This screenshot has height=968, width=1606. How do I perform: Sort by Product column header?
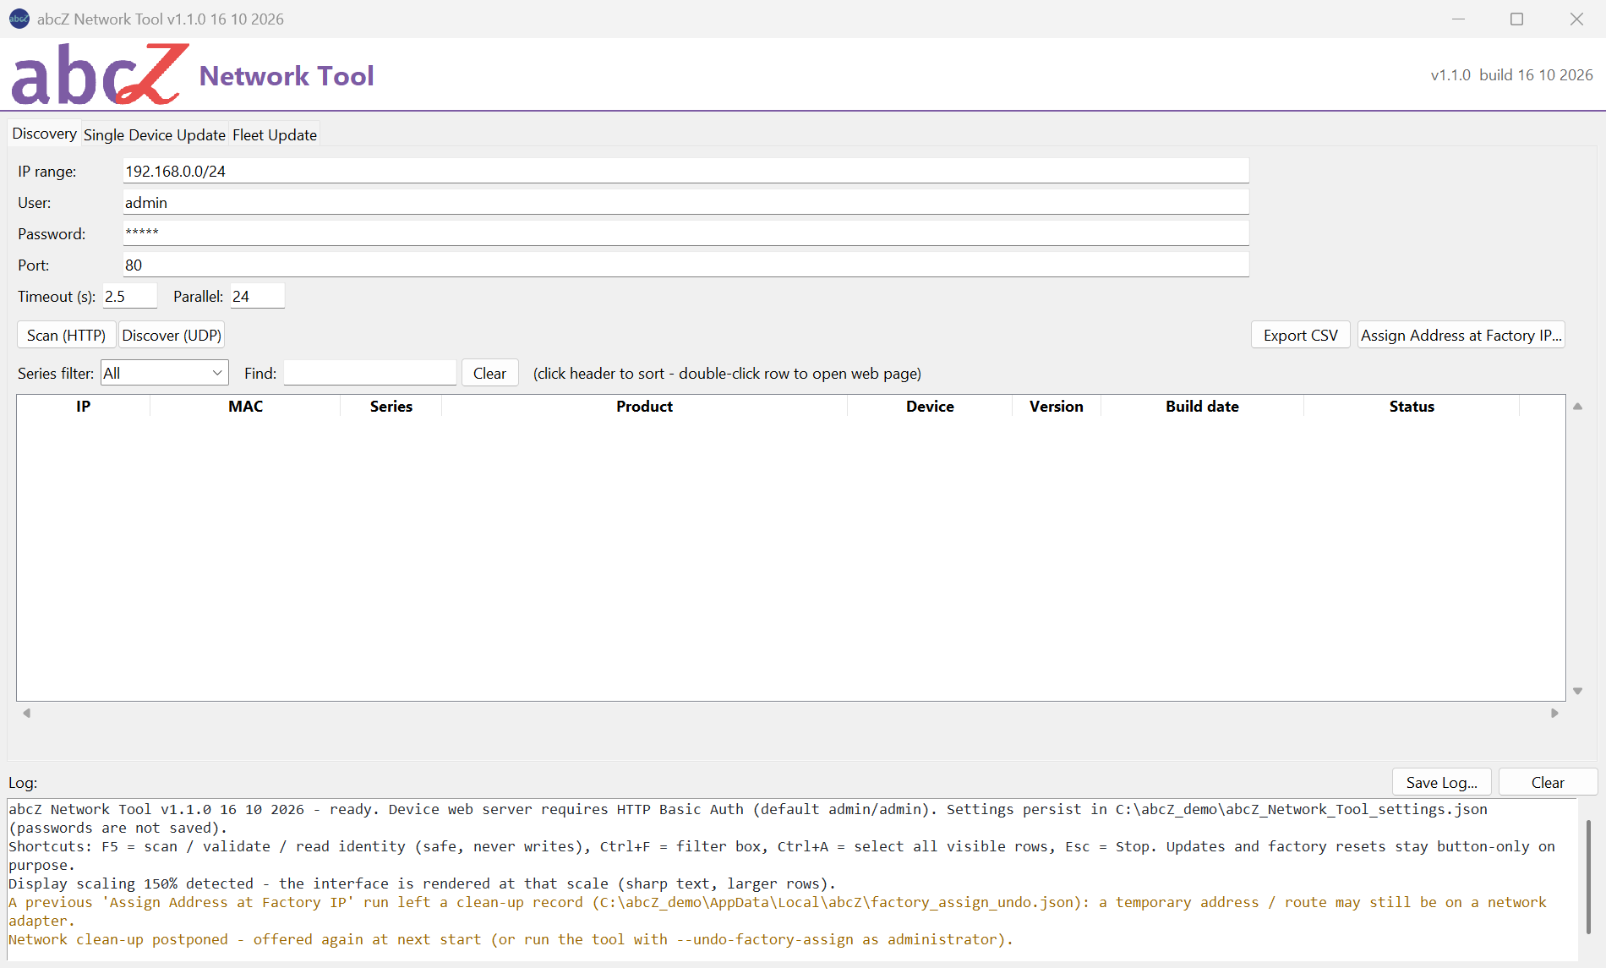click(x=644, y=406)
